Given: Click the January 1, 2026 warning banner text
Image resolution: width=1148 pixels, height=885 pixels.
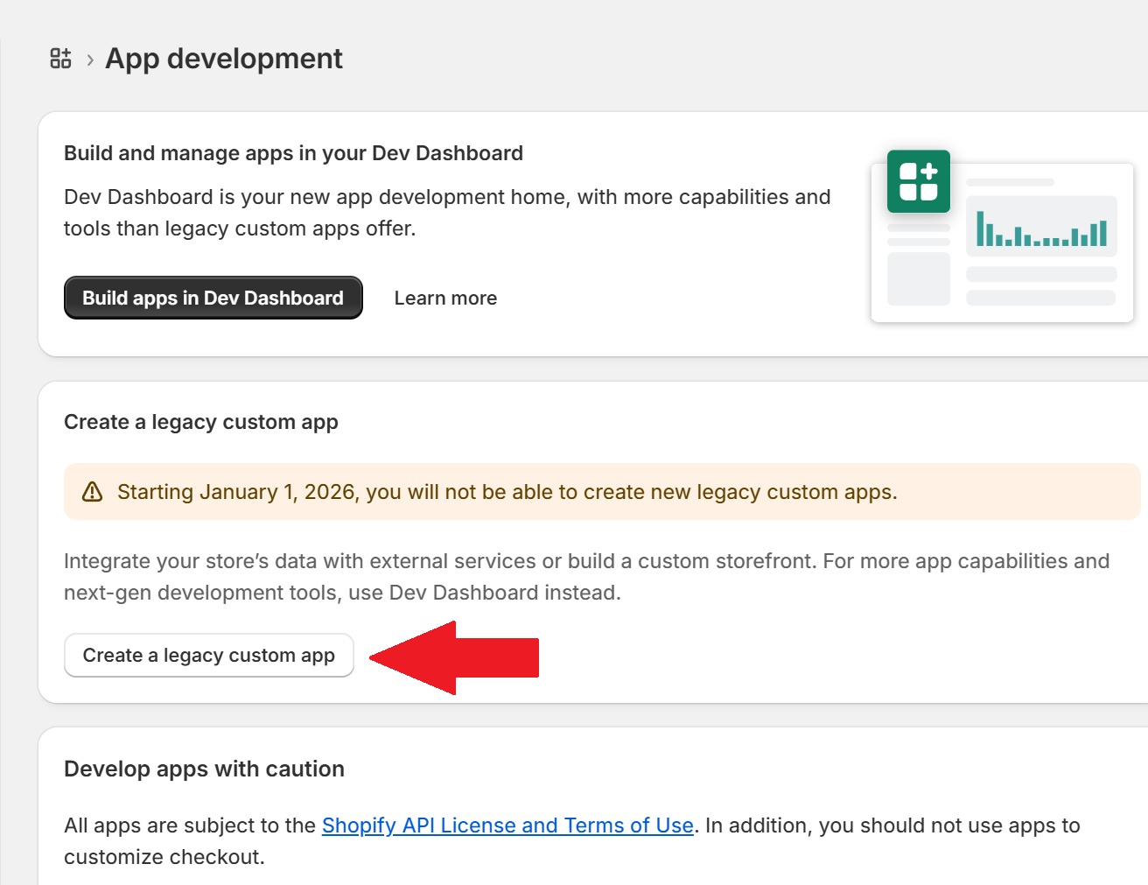Looking at the screenshot, I should pos(507,492).
